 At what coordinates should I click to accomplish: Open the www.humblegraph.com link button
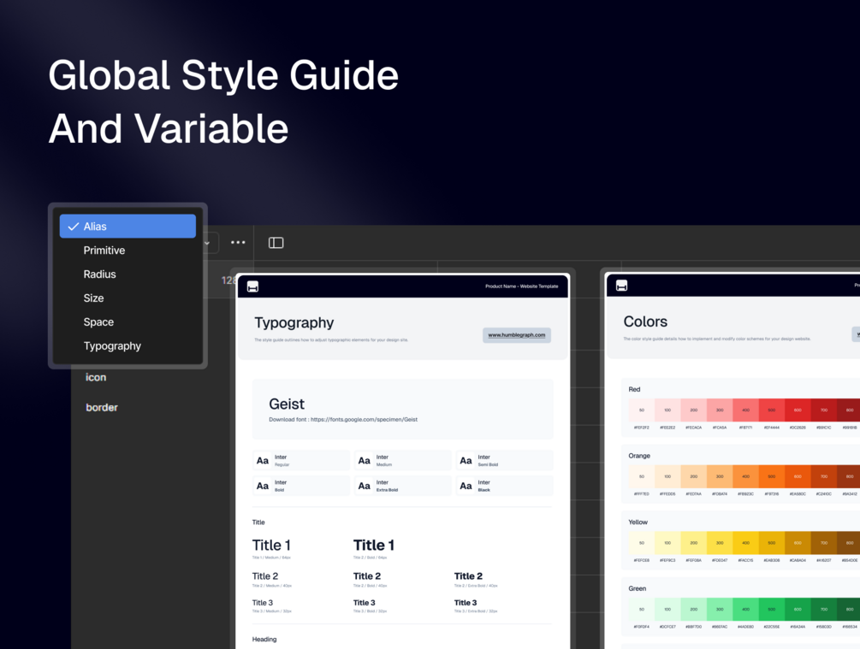(517, 335)
